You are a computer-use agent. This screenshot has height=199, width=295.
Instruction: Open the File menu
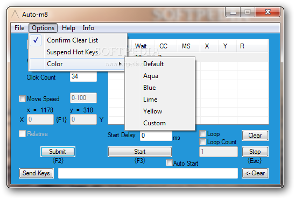coord(19,28)
